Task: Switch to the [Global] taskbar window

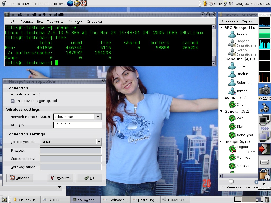Action: pos(56,200)
